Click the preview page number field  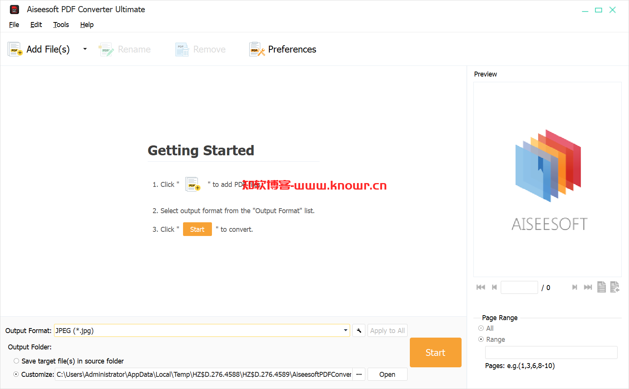519,287
